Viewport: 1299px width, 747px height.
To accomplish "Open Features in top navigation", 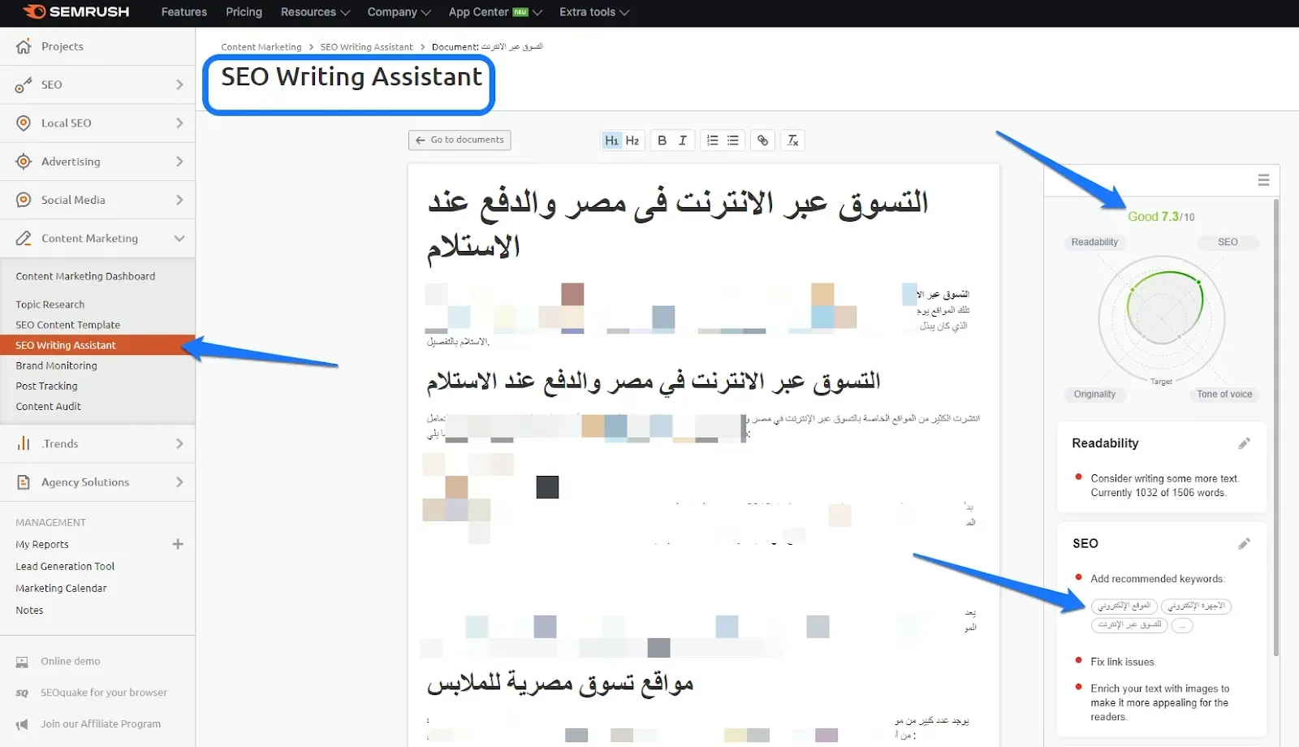I will (184, 12).
